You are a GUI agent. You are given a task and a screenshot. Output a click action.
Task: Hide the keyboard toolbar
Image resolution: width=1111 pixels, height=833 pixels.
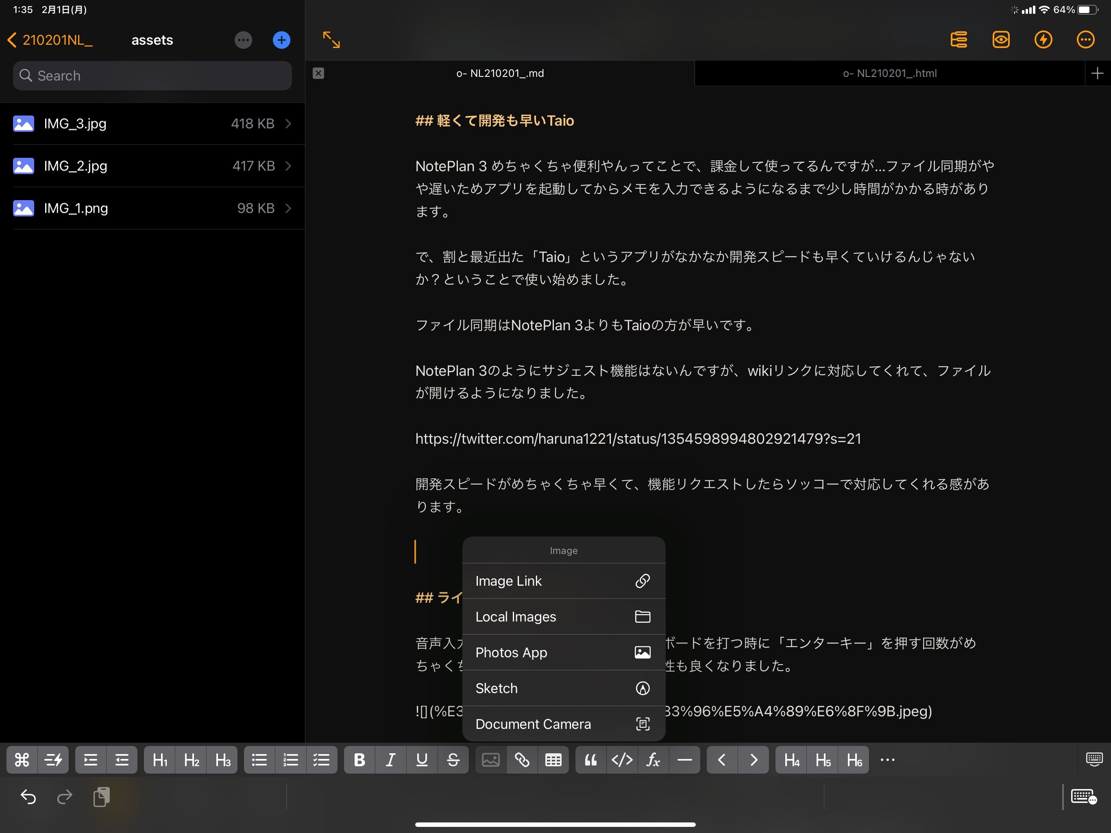(1094, 759)
